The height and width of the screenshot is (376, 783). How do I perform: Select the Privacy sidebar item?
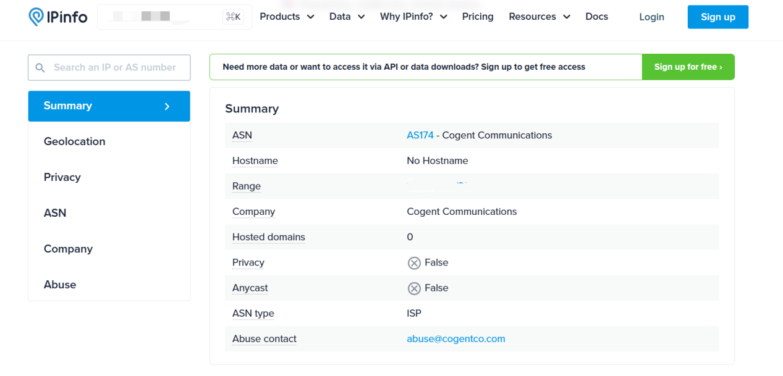pyautogui.click(x=62, y=177)
